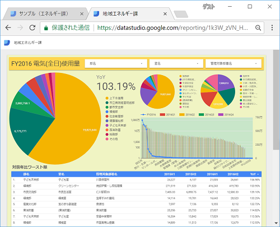The height and width of the screenshot is (227, 280).
Task: Click the favicon on サンプル（エネルギー課） tab
Action: pos(13,14)
